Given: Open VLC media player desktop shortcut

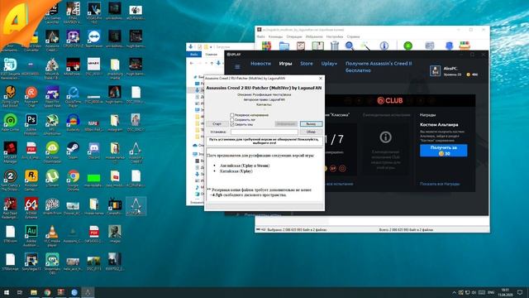Looking at the screenshot, I should [52, 235].
